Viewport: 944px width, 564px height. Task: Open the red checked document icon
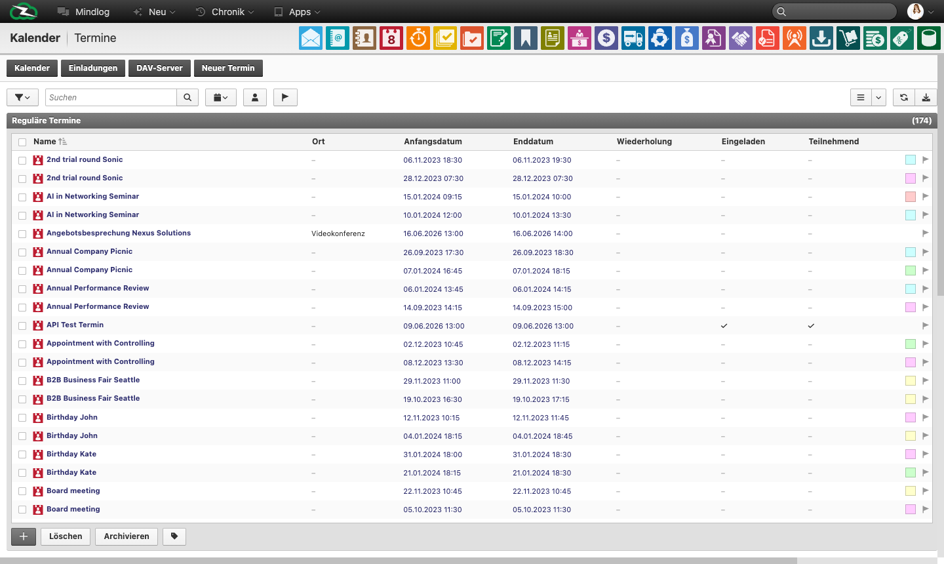point(768,38)
